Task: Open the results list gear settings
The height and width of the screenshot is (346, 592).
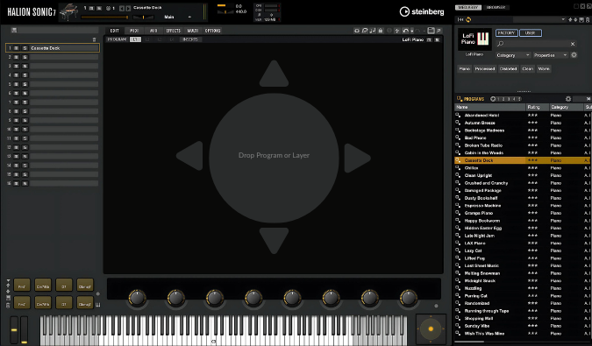Action: point(568,99)
